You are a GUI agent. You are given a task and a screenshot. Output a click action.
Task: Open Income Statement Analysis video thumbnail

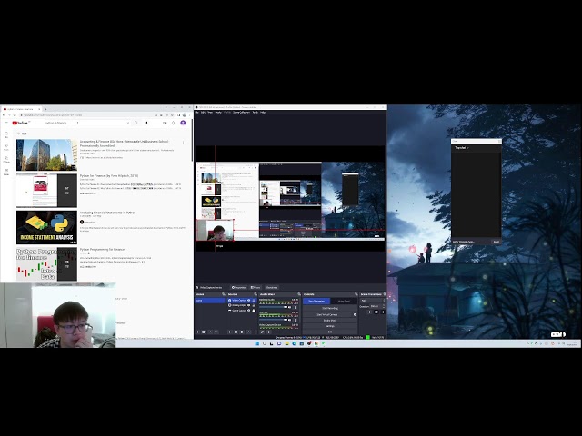pos(46,227)
